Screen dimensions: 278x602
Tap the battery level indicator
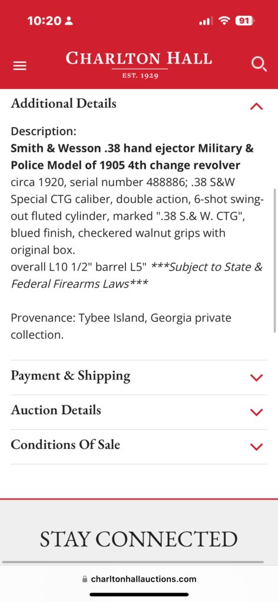[x=245, y=21]
